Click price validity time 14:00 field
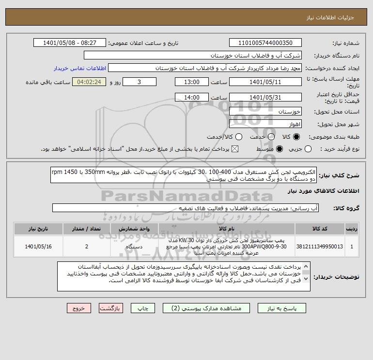This screenshot has width=373, height=360. pos(192,97)
